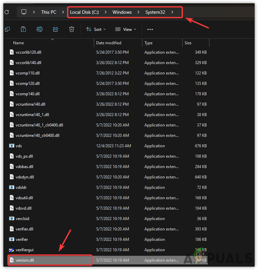Expand the chevron after This PC breadcrumb
The image size is (258, 270).
point(63,12)
